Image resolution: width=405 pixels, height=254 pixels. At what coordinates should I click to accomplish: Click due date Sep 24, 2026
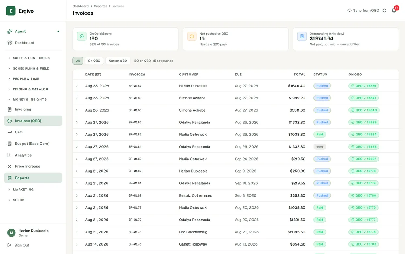(x=246, y=159)
